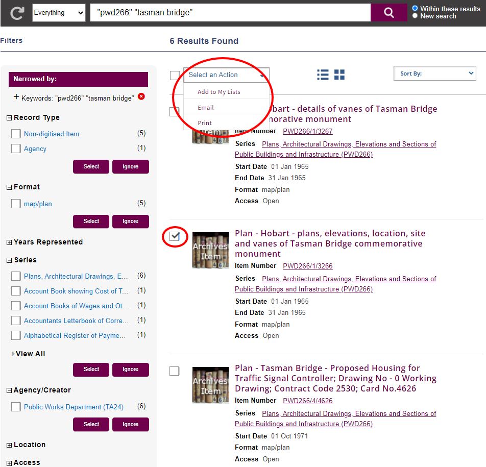Click the refresh arrow icon
This screenshot has width=486, height=467.
pos(17,13)
